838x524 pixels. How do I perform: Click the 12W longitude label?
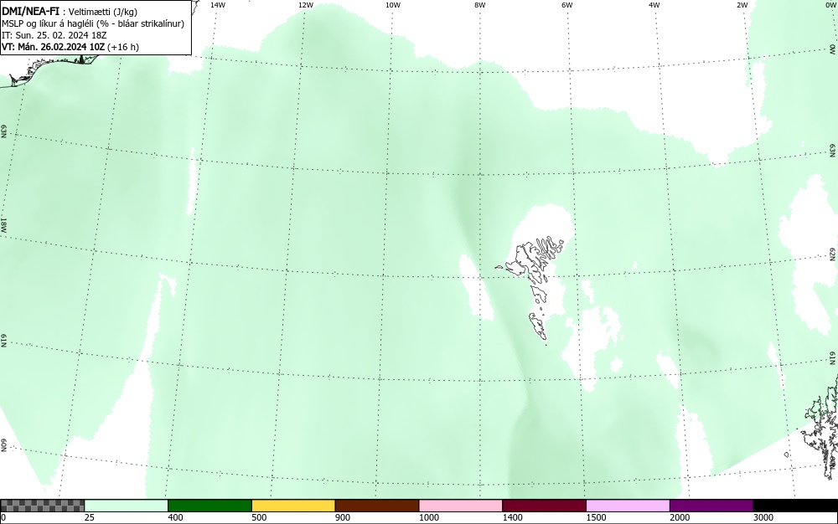305,5
